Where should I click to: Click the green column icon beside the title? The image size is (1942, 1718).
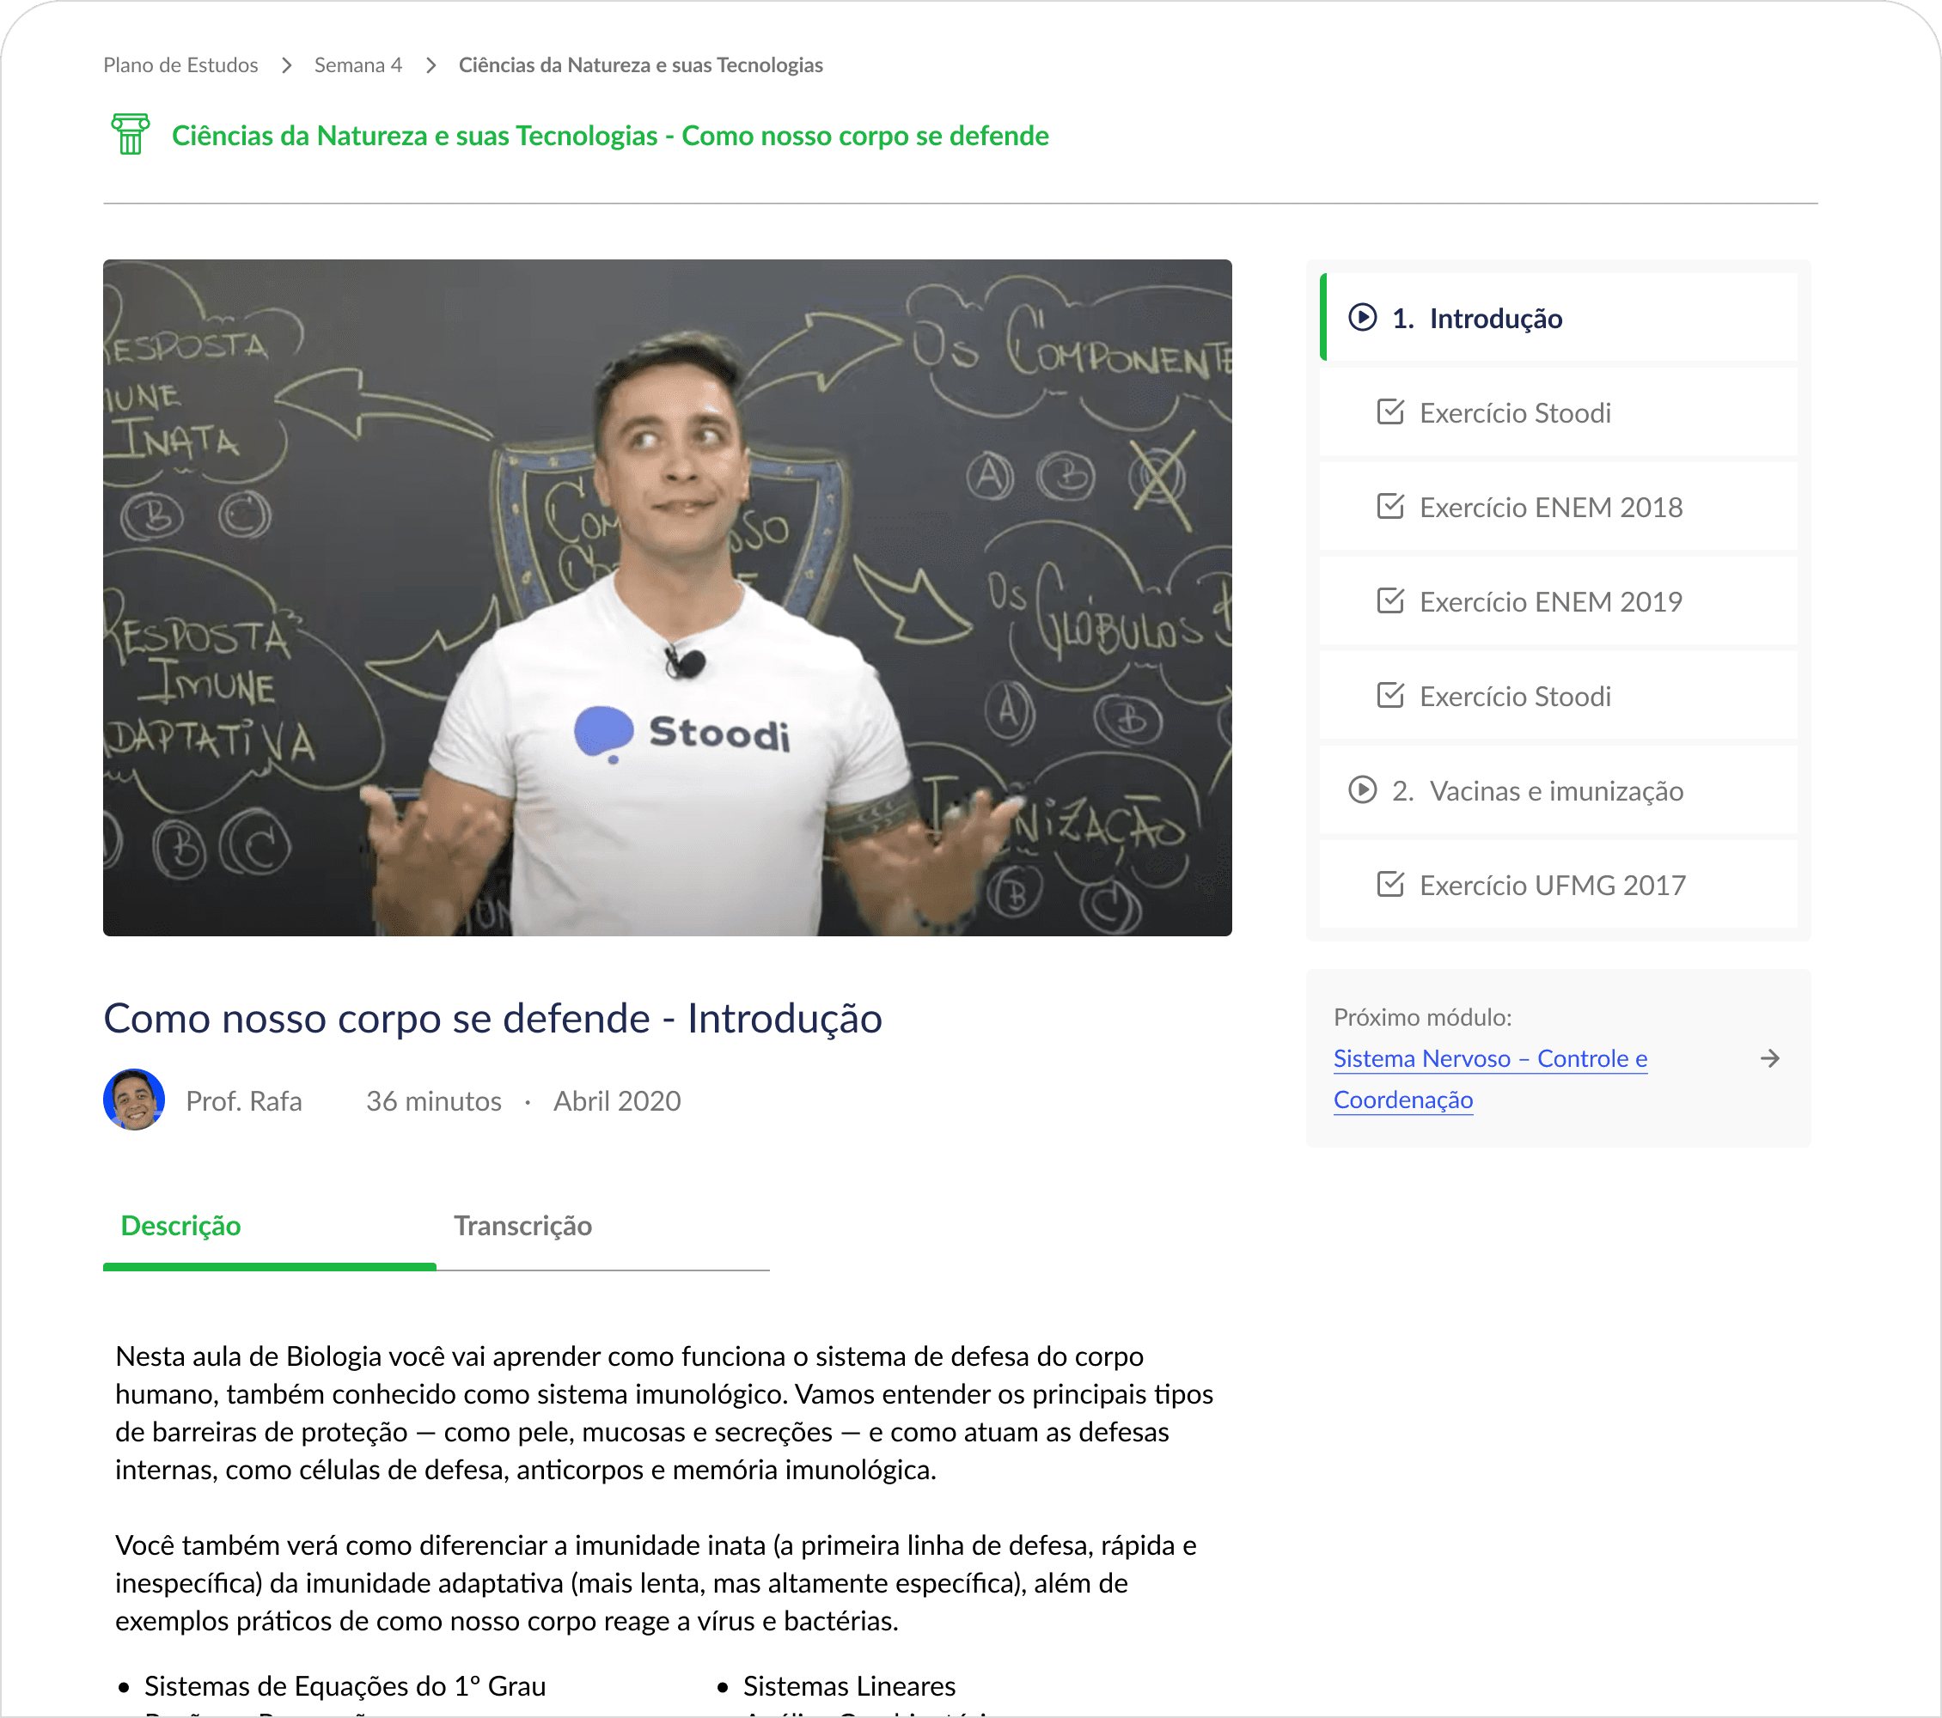[x=130, y=134]
